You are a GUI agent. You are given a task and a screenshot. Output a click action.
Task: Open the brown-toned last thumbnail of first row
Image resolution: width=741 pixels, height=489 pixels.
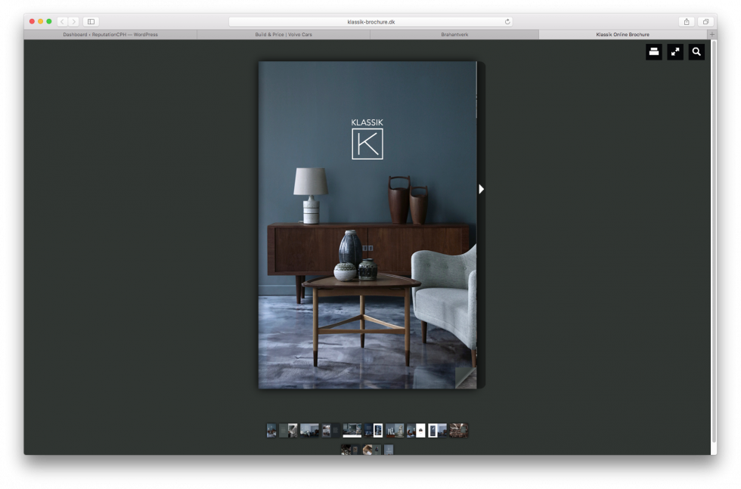point(458,430)
